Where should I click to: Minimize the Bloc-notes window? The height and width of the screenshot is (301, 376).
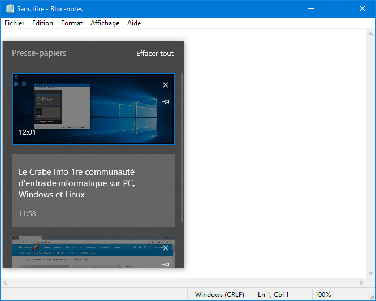[311, 8]
